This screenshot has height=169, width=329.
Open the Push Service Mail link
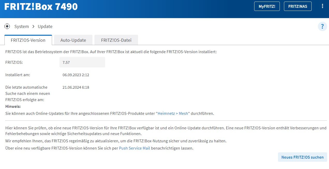(134, 148)
